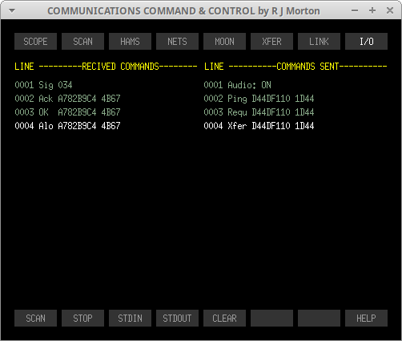Minimize the Communications Command window
Image resolution: width=402 pixels, height=341 pixels.
[355, 10]
